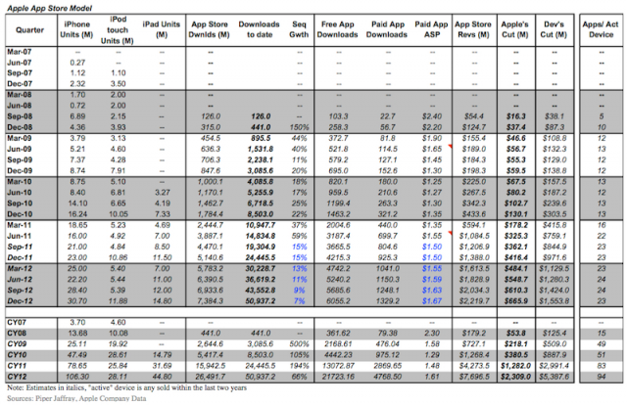Click the 'Jun-07' quarter label
Screen dimensions: 627x405
[20, 63]
